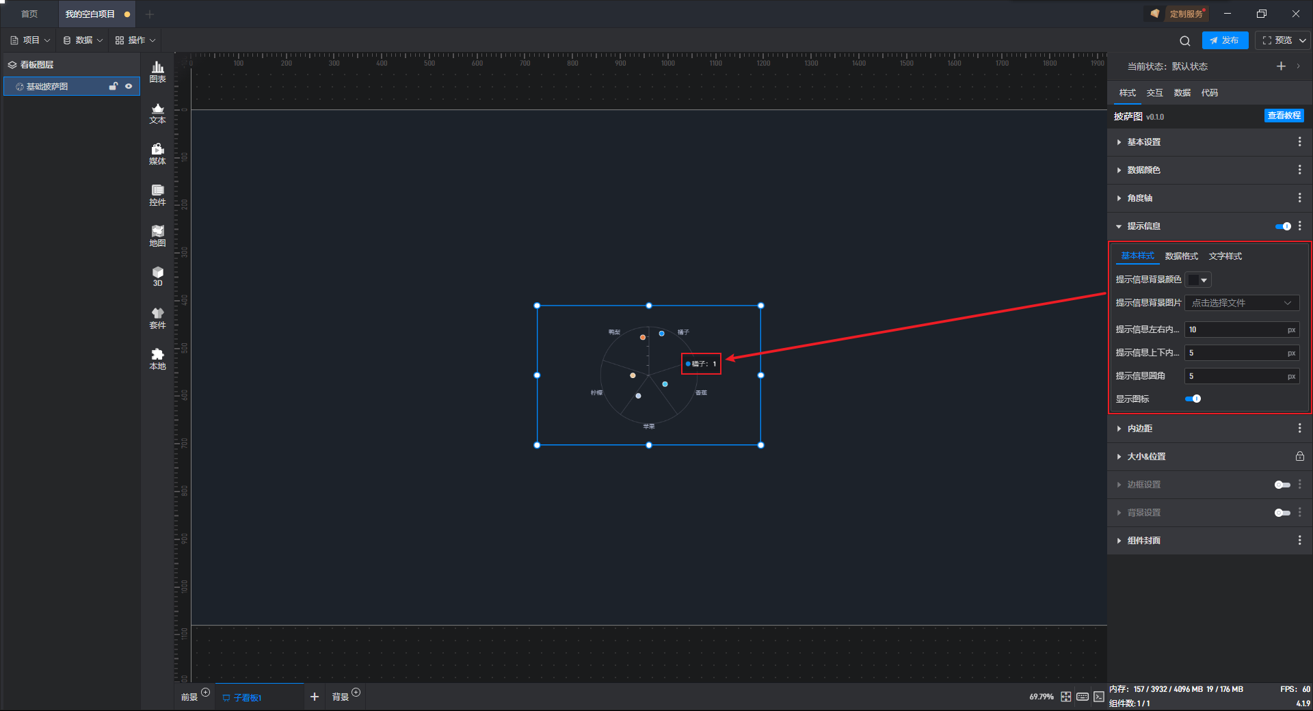Screen dimensions: 1313x711
Task: Open the 查看教程 tutorial button
Action: [x=1284, y=116]
